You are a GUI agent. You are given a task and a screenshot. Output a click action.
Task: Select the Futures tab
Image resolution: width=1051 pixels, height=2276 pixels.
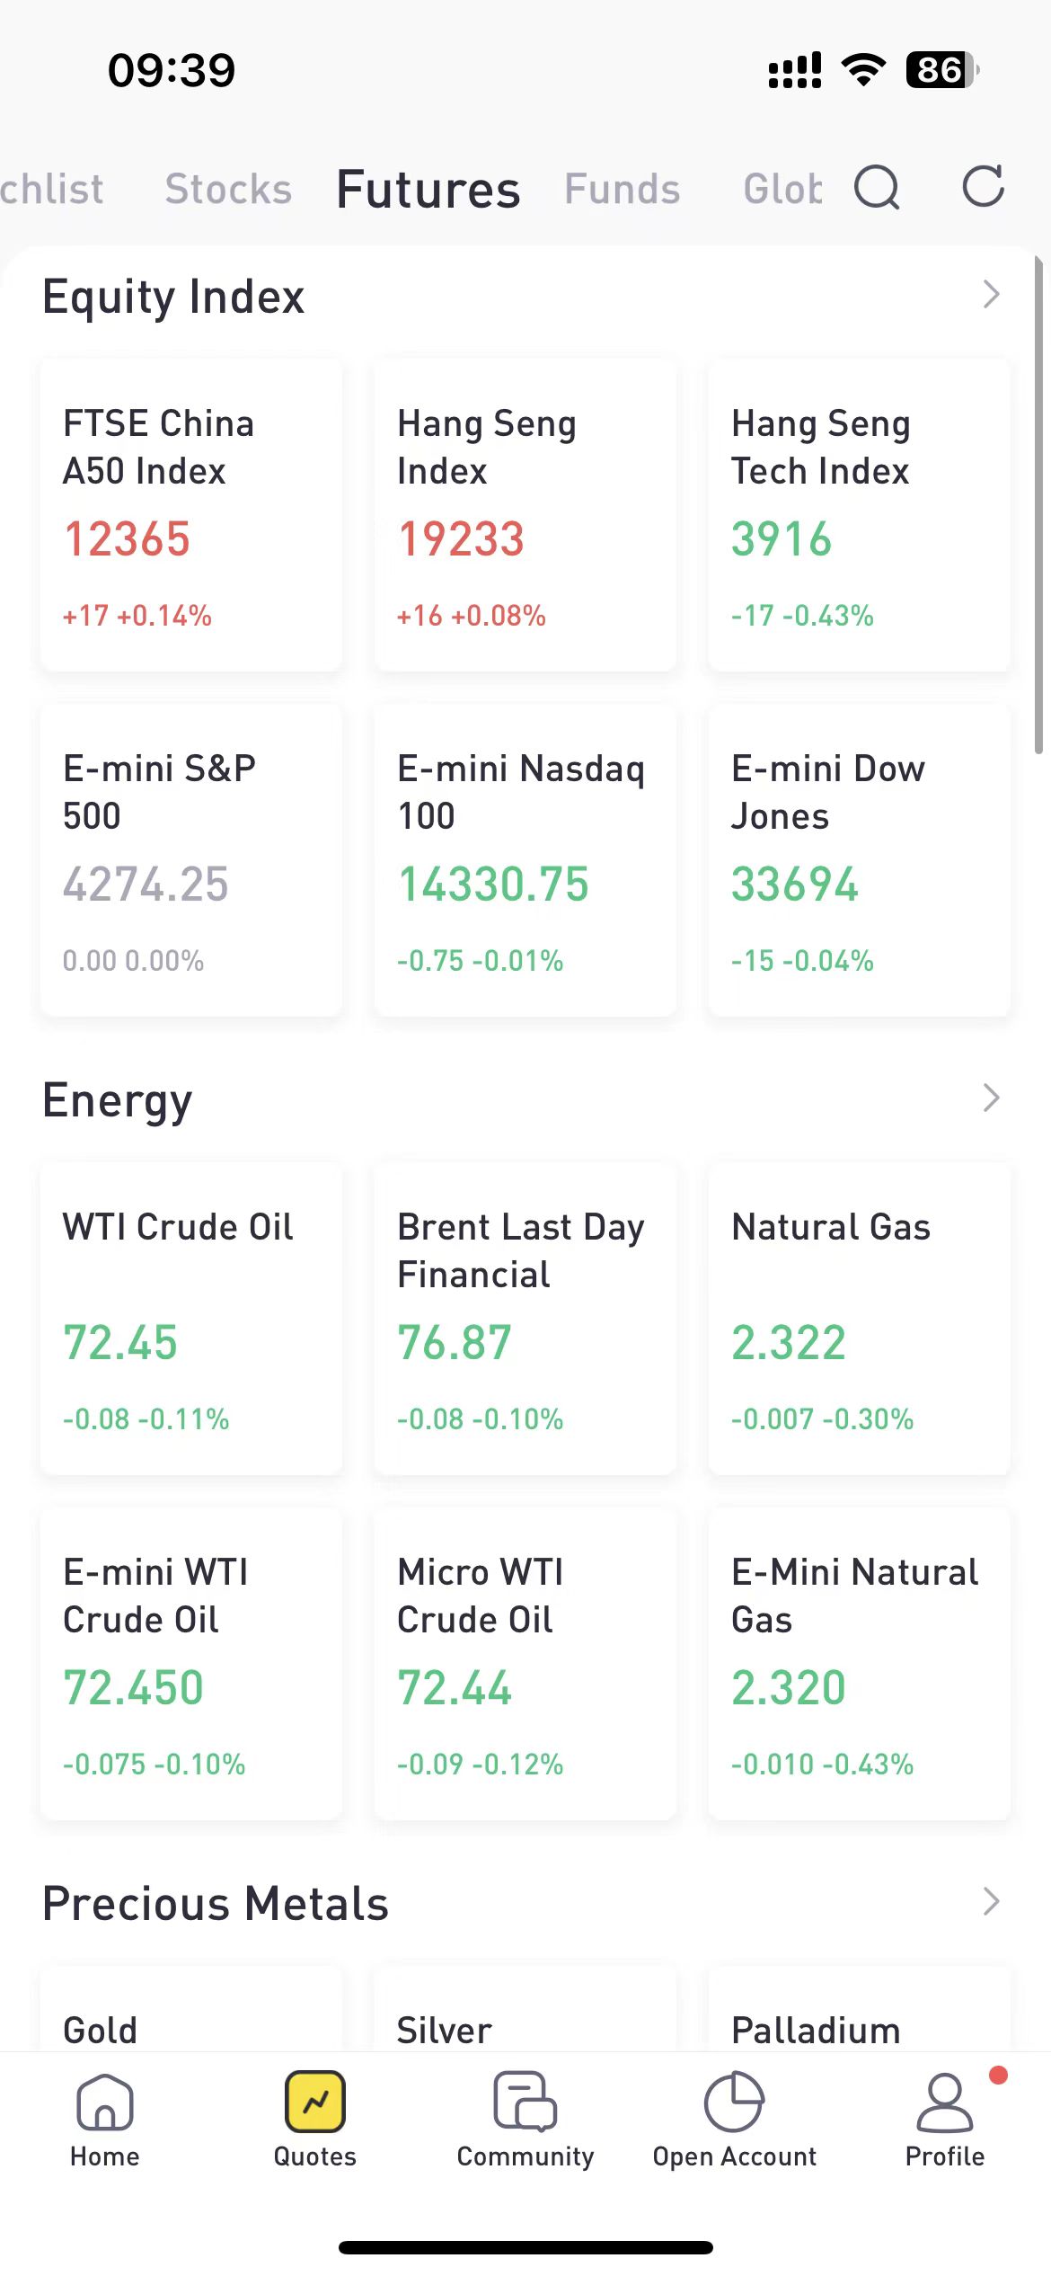[x=428, y=189]
